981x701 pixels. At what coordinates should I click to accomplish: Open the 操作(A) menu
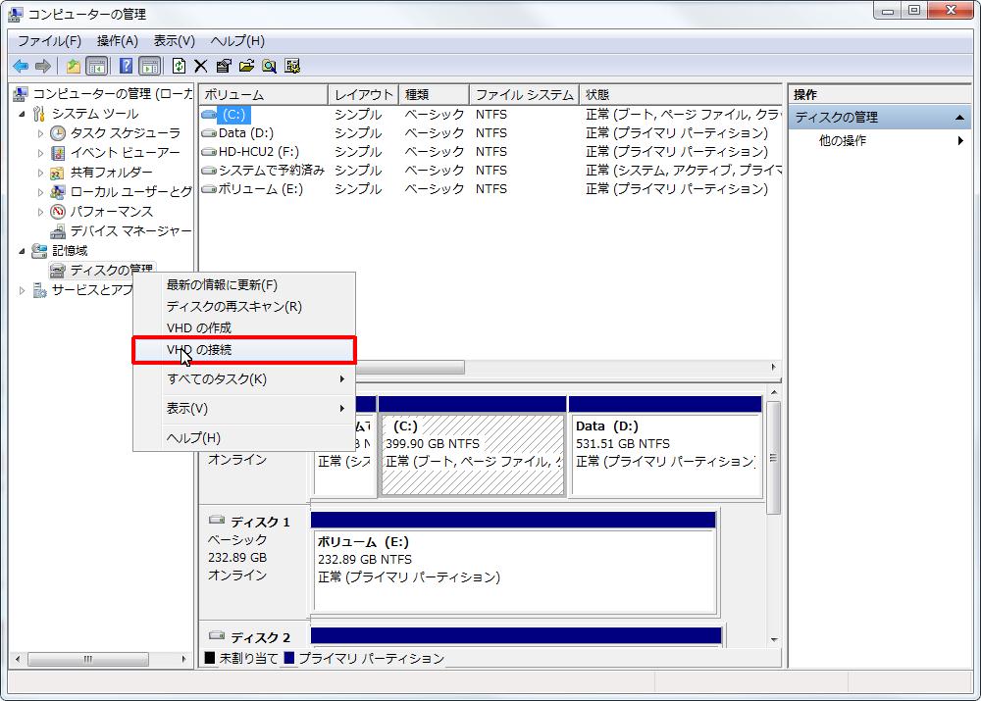[117, 41]
